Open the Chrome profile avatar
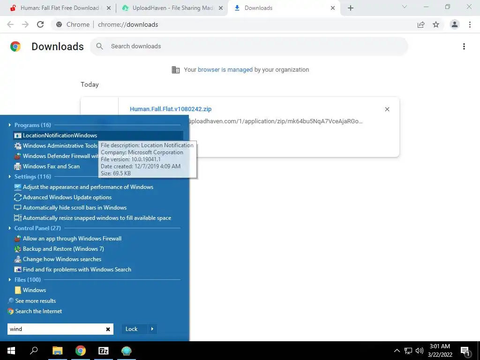Screen dimensions: 480x360 (455, 24)
